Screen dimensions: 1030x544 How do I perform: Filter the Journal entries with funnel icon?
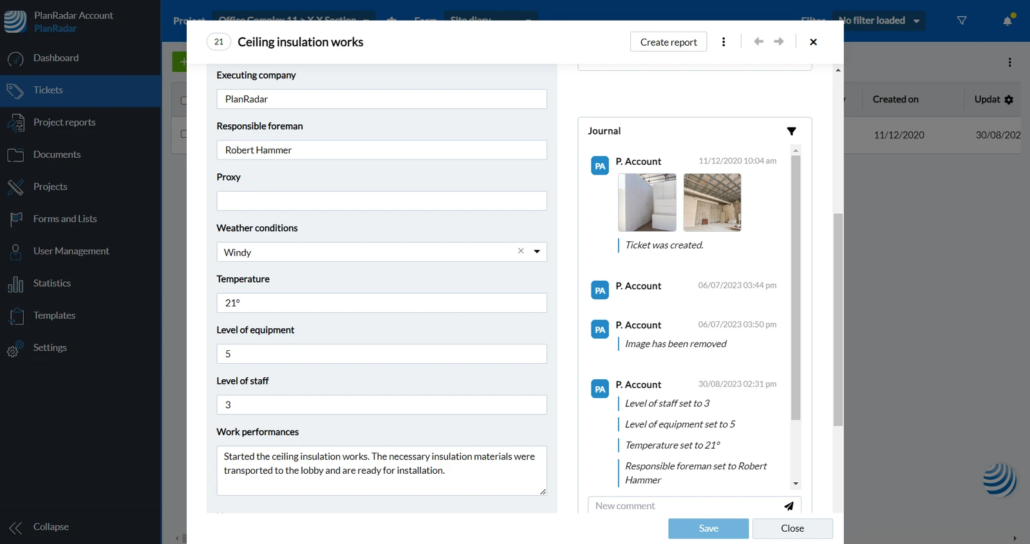coord(791,131)
